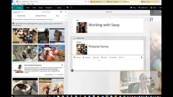
Task: Collapse the Pictures funny section
Action: tap(75, 38)
